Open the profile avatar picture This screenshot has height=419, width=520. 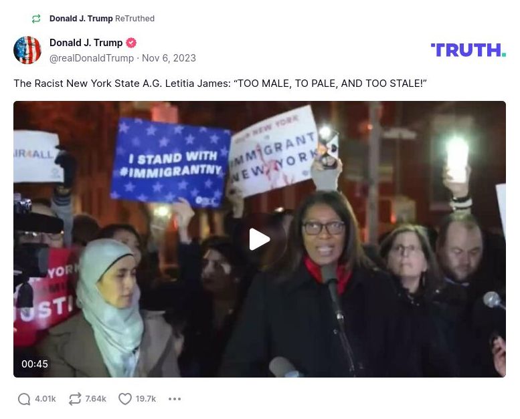point(27,50)
